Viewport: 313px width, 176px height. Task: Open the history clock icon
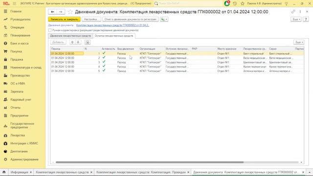point(235,3)
